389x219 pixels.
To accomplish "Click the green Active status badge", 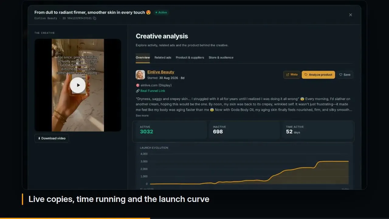I will [161, 12].
